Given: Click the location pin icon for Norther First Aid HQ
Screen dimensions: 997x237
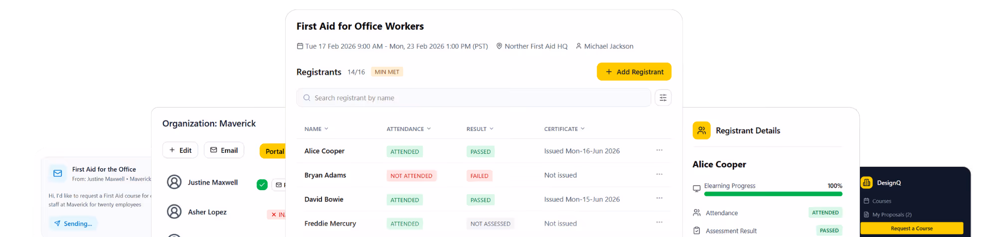Looking at the screenshot, I should point(499,46).
